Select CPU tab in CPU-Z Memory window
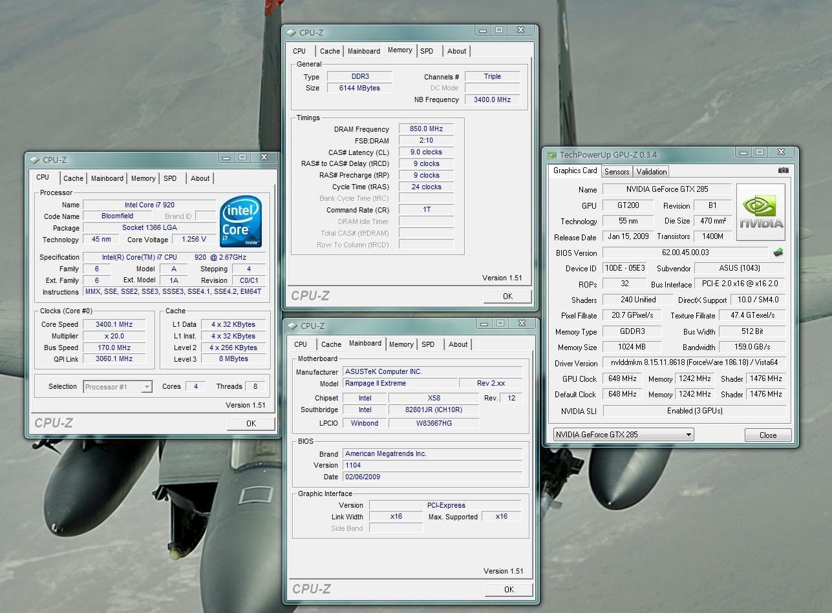 point(299,51)
